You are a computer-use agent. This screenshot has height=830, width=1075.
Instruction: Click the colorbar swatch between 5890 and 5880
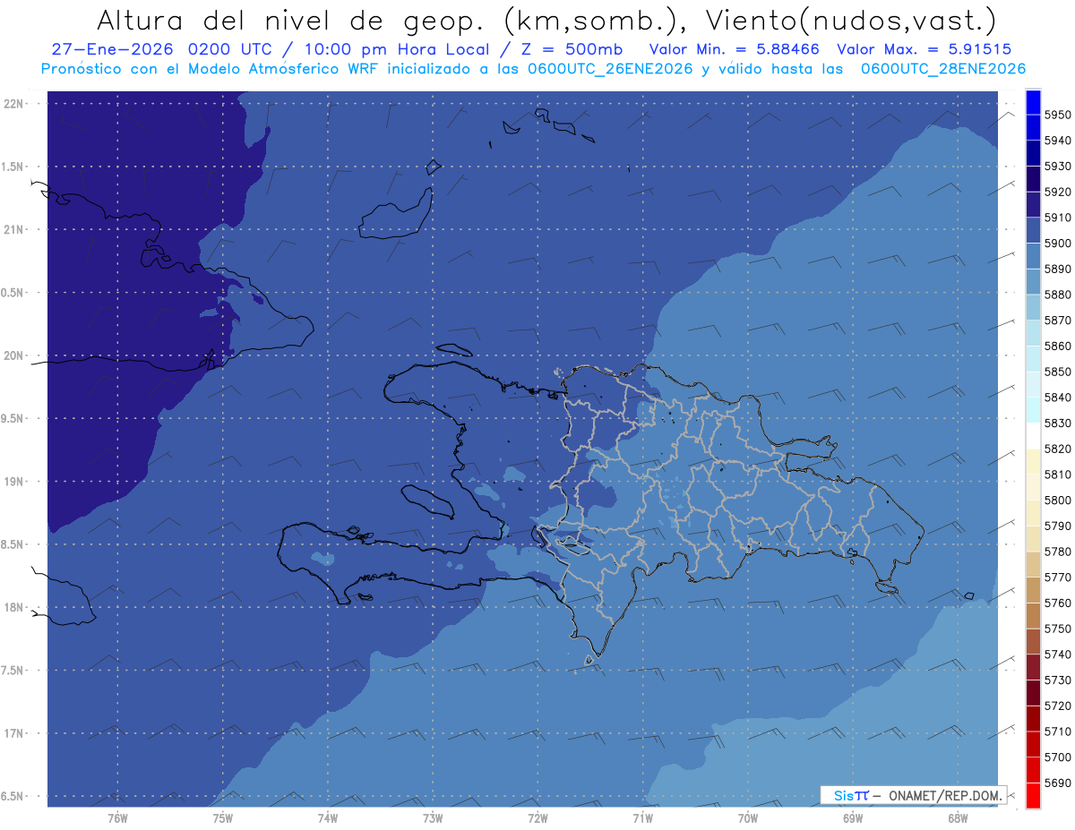pos(1033,281)
